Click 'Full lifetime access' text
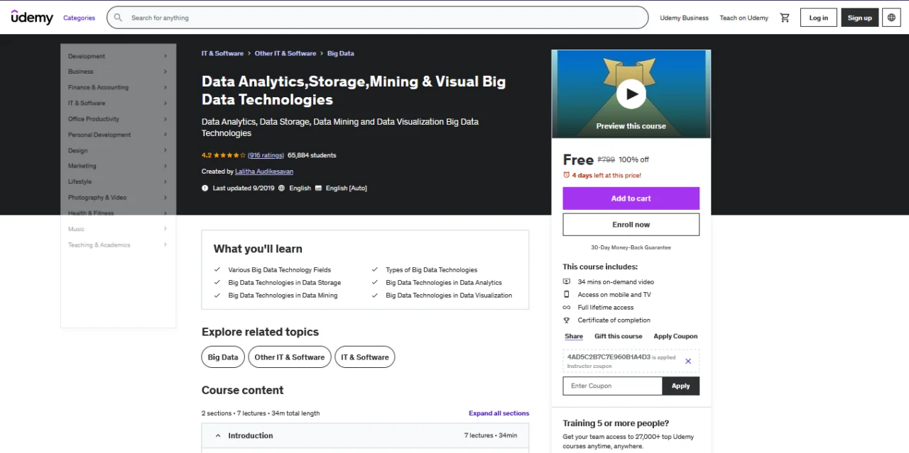 click(606, 308)
